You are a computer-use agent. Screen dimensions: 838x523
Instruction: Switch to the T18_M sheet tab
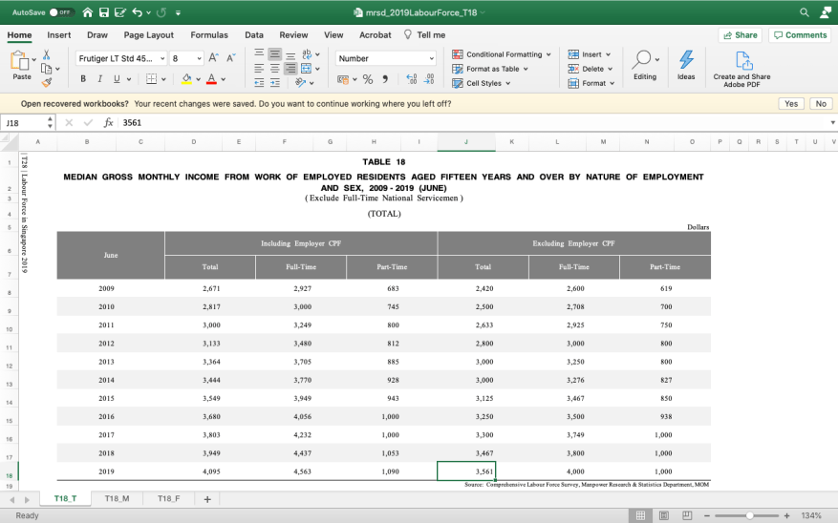point(118,499)
